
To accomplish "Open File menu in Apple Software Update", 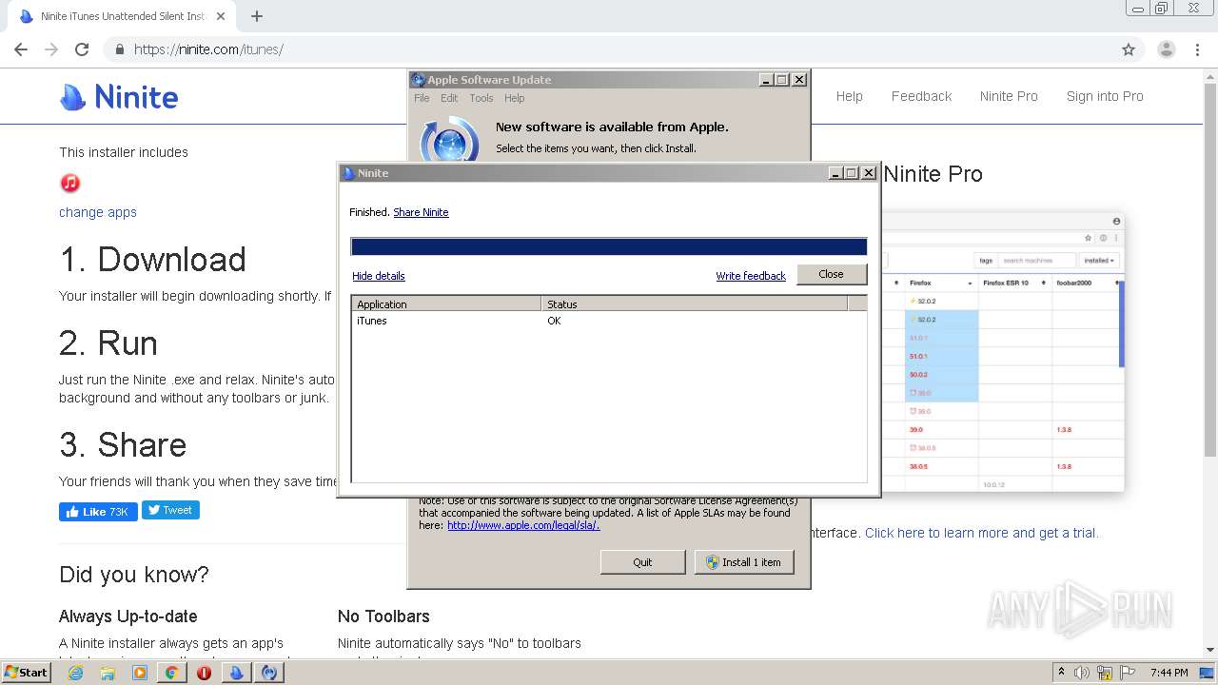I will (x=422, y=98).
